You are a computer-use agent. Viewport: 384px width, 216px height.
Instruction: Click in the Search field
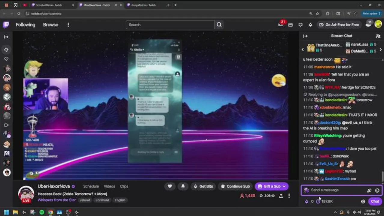click(170, 25)
